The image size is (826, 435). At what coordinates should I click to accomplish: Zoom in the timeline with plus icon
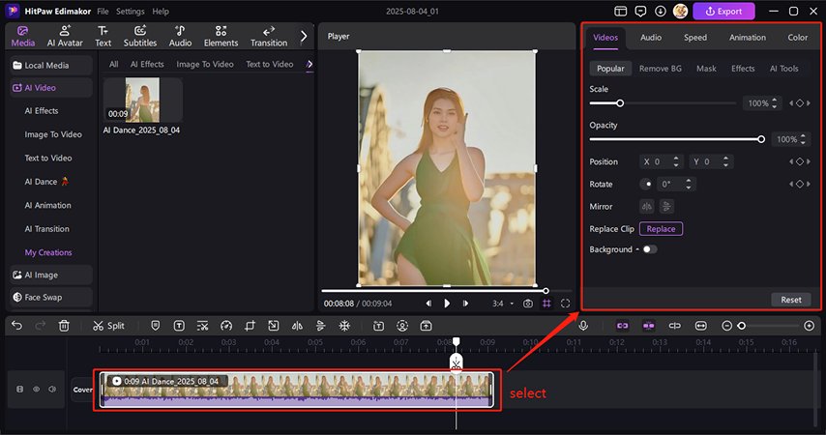click(x=810, y=326)
